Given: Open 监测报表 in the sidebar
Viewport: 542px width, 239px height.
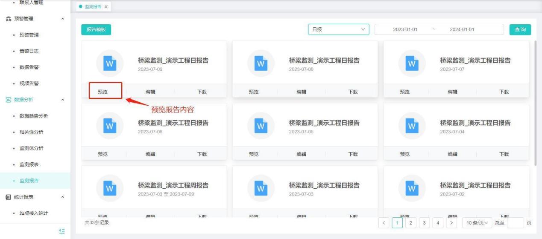Looking at the screenshot, I should point(29,164).
